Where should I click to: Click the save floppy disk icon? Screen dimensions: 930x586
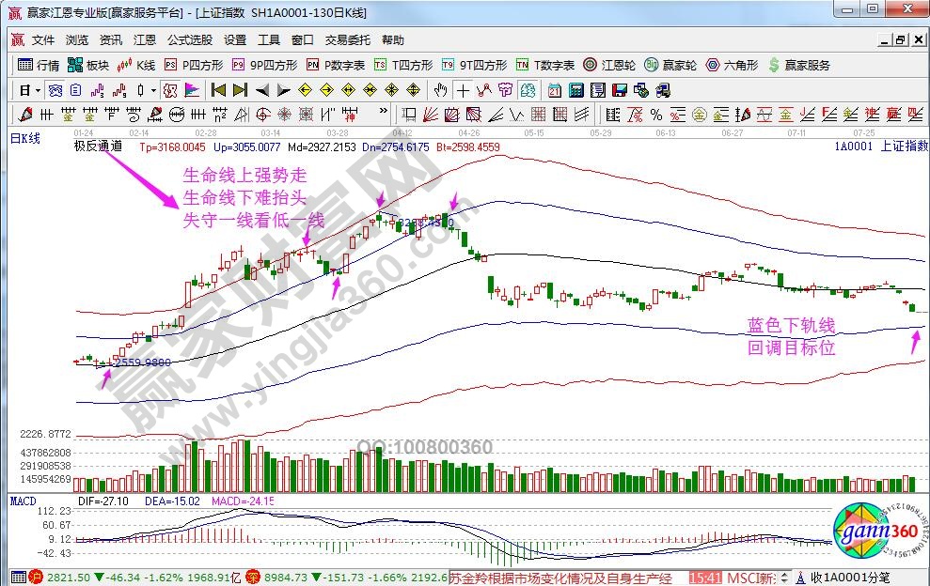click(x=619, y=90)
